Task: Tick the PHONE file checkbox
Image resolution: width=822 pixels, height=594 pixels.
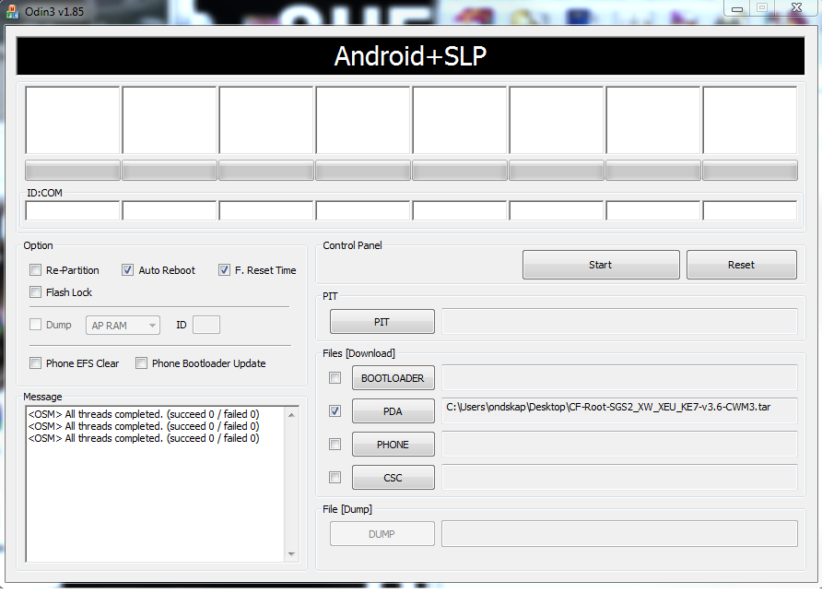Action: (x=335, y=445)
